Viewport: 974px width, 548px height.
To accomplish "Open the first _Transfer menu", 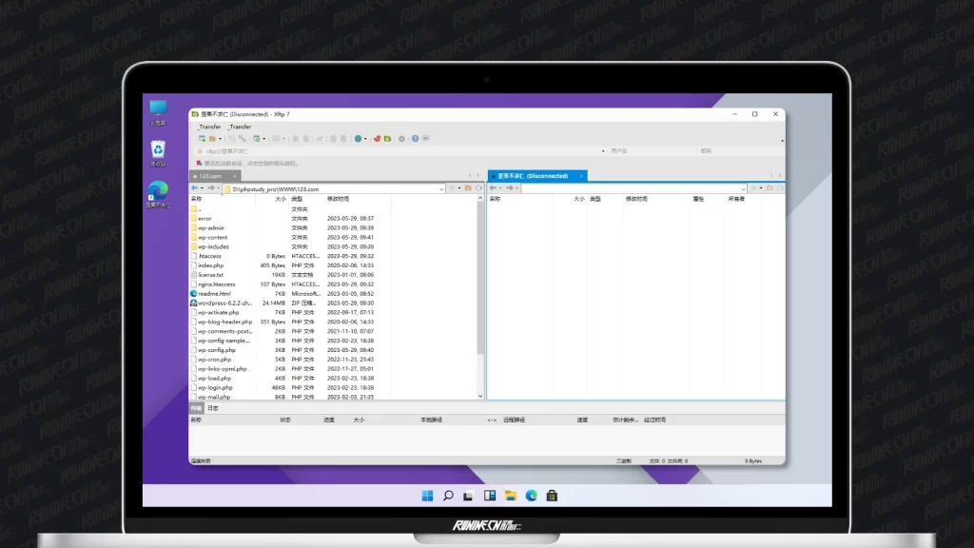I will (x=209, y=127).
